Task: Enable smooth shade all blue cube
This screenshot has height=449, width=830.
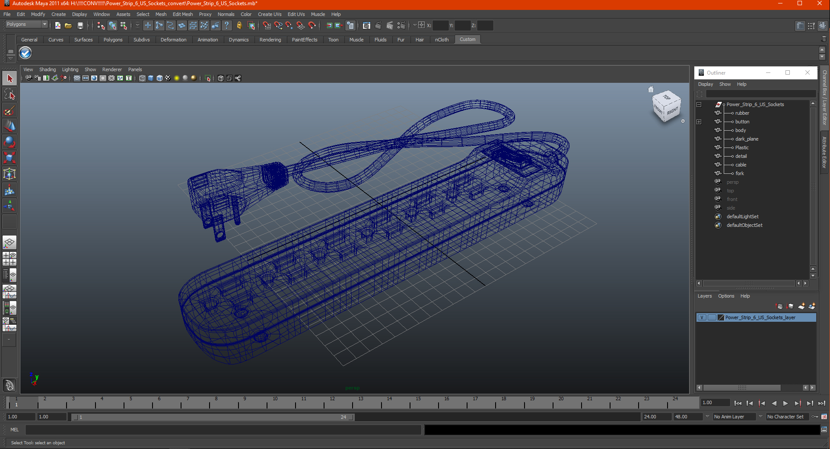Action: click(151, 78)
